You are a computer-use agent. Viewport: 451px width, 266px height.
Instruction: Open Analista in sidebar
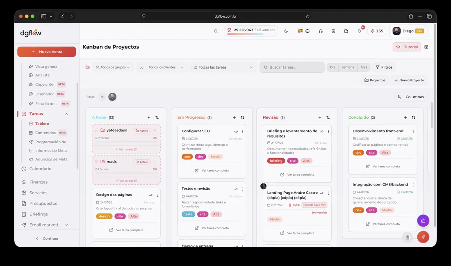(39, 75)
